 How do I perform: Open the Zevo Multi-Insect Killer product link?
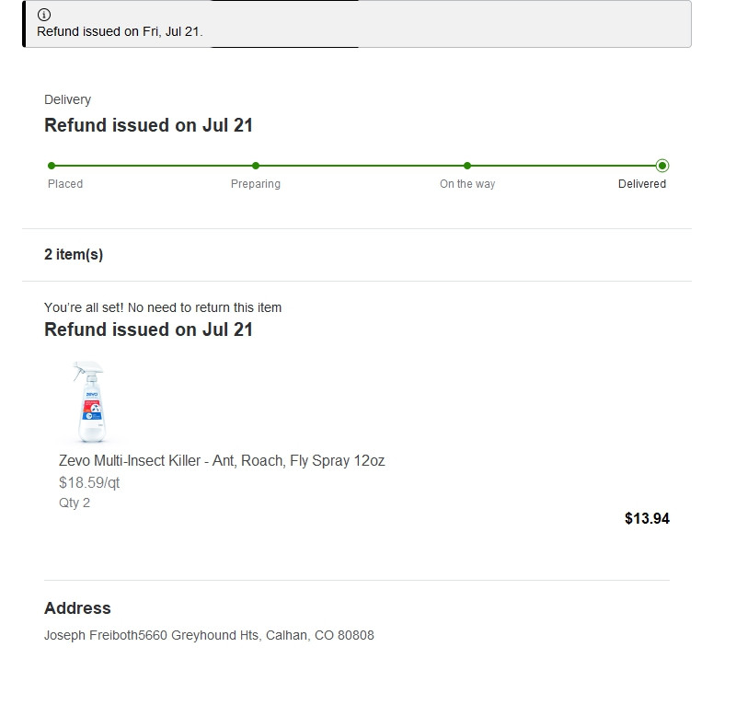point(221,461)
